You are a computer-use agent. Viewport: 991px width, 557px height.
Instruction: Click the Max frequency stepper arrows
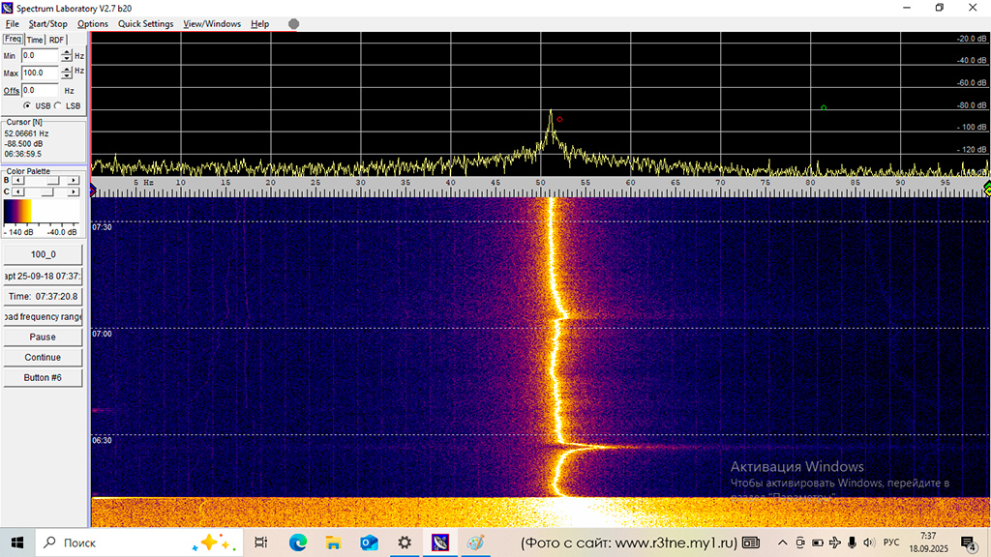coord(67,73)
